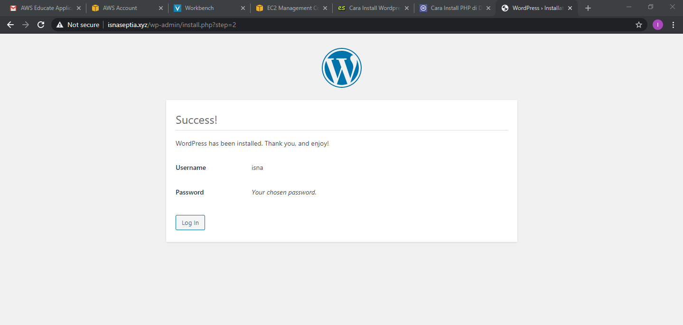Screen dimensions: 683x325
Task: Close the AWS Account tab
Action: click(161, 8)
